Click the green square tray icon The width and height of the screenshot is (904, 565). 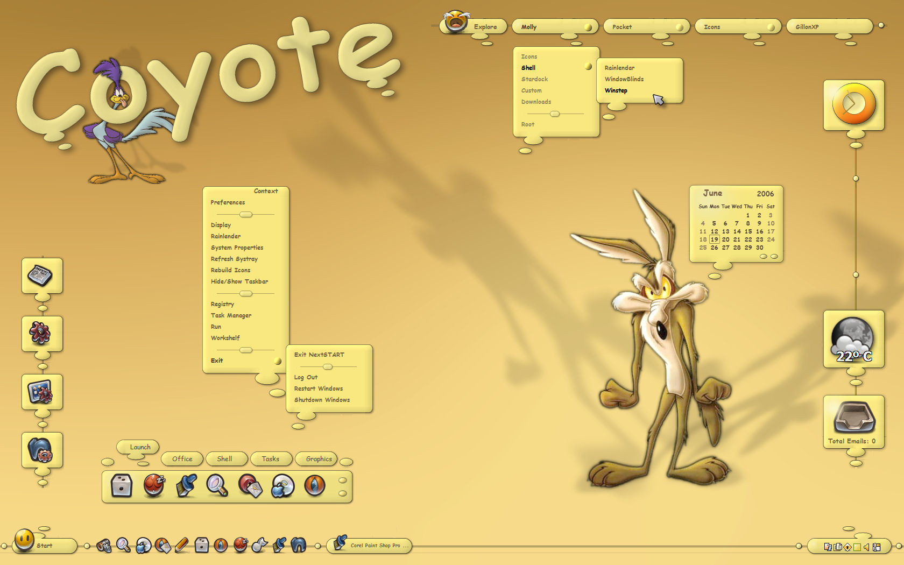coord(857,547)
